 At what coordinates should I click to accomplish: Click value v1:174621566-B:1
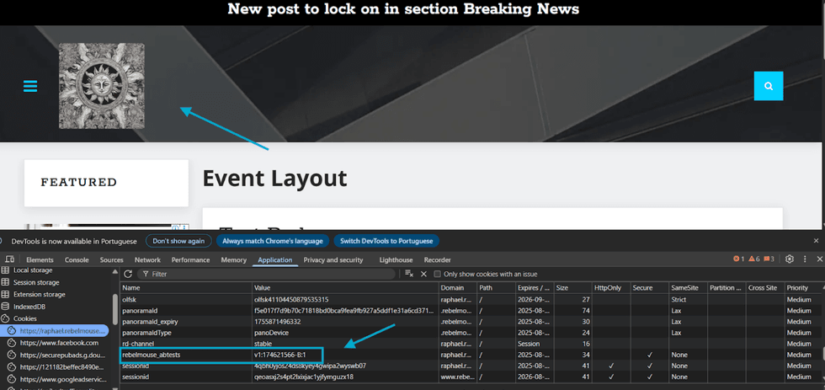pos(279,355)
